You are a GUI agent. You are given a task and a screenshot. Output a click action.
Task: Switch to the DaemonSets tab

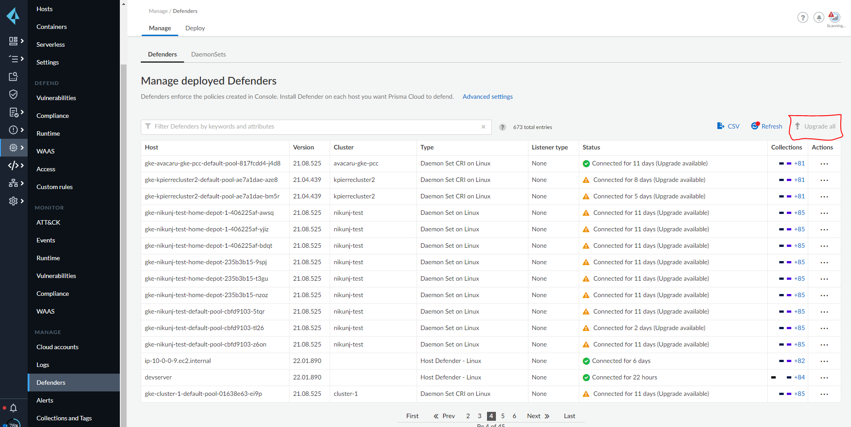(x=208, y=54)
